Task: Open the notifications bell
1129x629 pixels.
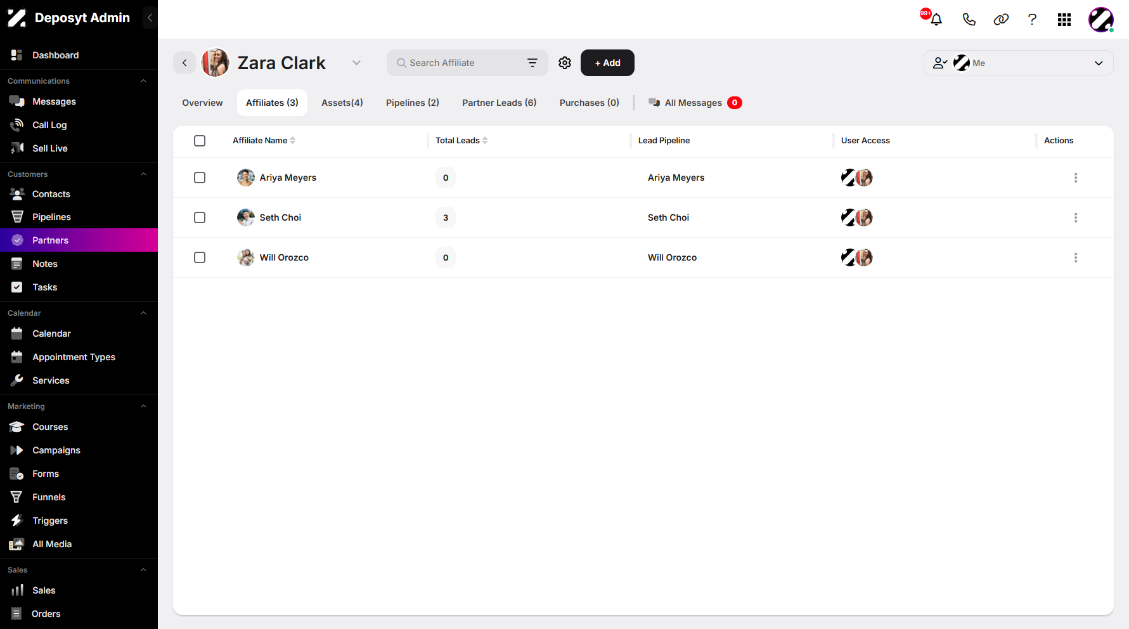Action: (936, 19)
